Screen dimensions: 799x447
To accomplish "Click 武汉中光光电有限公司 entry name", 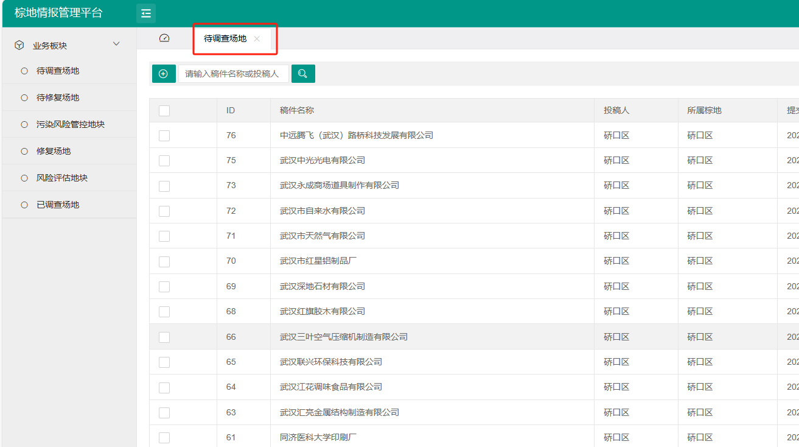I will 323,160.
